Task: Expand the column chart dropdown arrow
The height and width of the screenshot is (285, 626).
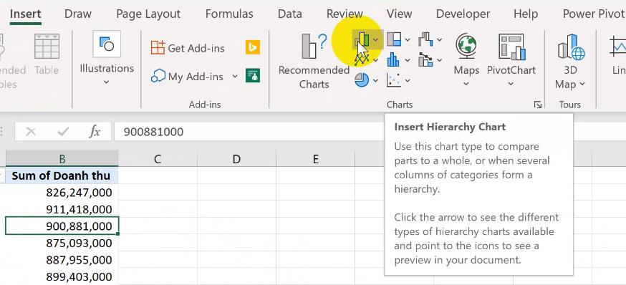Action: 376,40
